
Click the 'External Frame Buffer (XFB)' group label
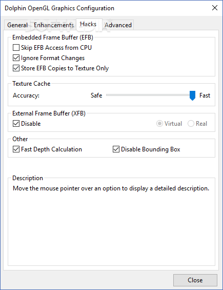49,113
